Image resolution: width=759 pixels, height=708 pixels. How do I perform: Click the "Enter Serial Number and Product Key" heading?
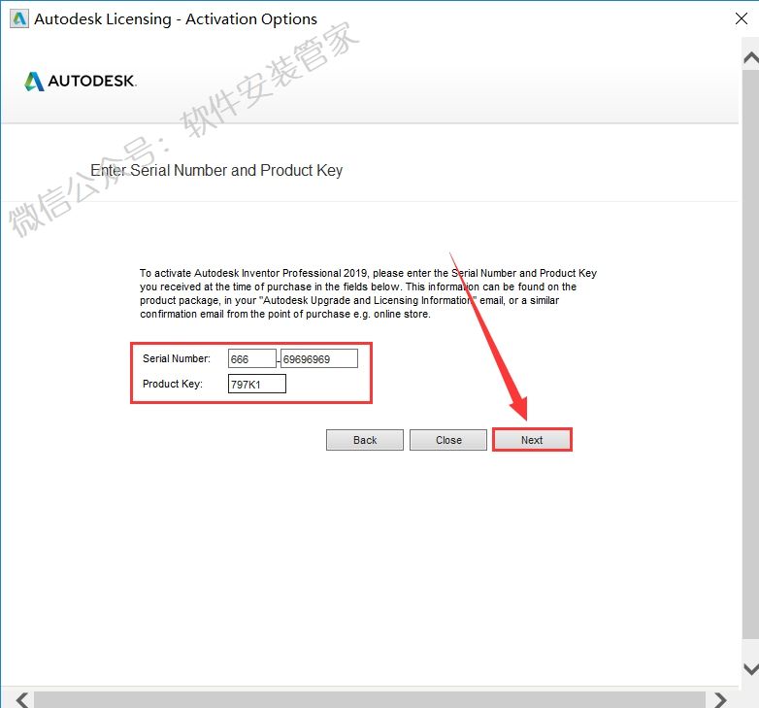(x=216, y=170)
